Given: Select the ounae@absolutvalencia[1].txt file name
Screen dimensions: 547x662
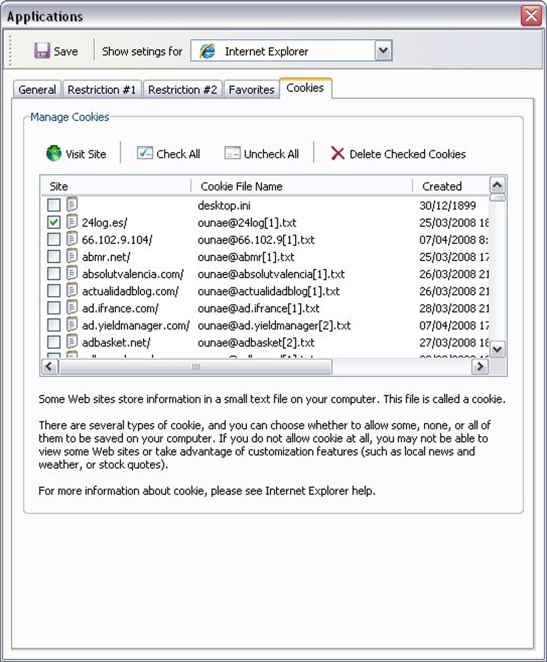Looking at the screenshot, I should click(x=271, y=274).
